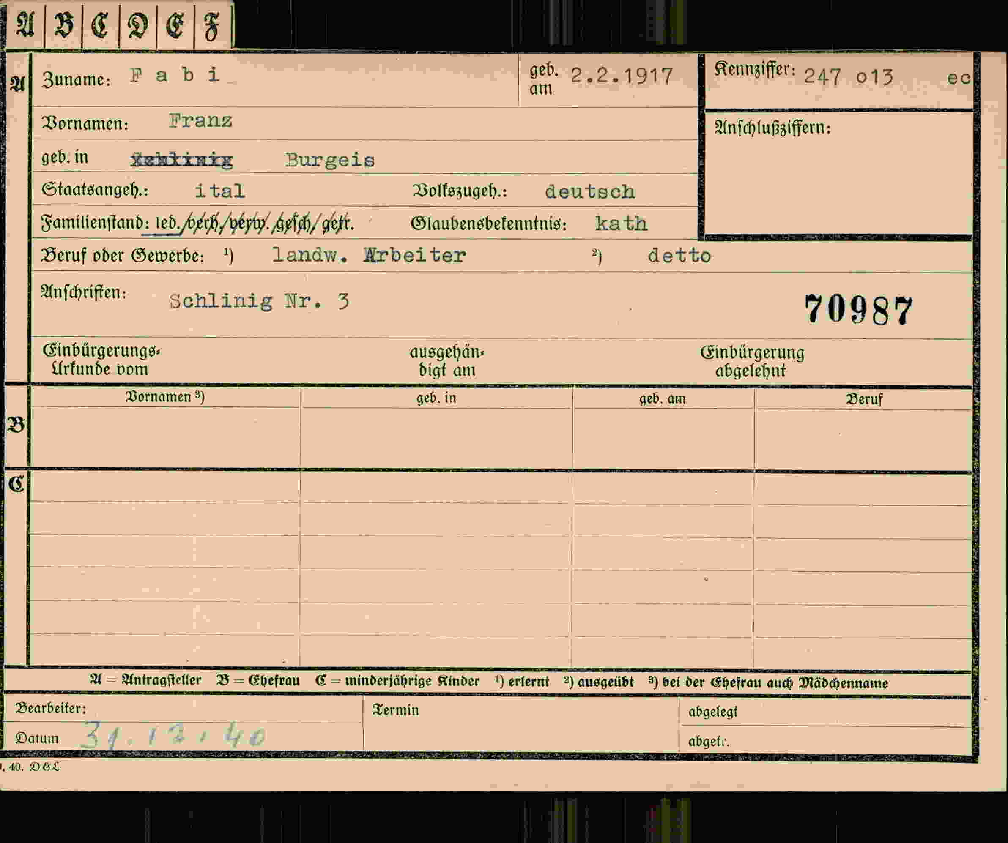Click the 'Einbürgerung abgelehnt' label
The width and height of the screenshot is (1008, 843).
pos(752,362)
